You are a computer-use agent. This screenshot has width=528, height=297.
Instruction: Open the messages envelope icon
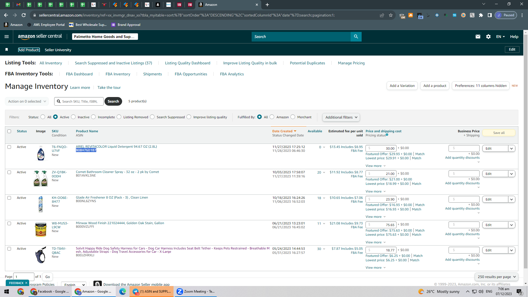(478, 37)
